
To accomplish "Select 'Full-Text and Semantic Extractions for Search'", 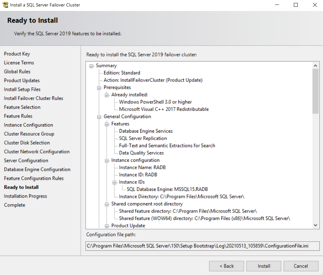I will (167, 146).
